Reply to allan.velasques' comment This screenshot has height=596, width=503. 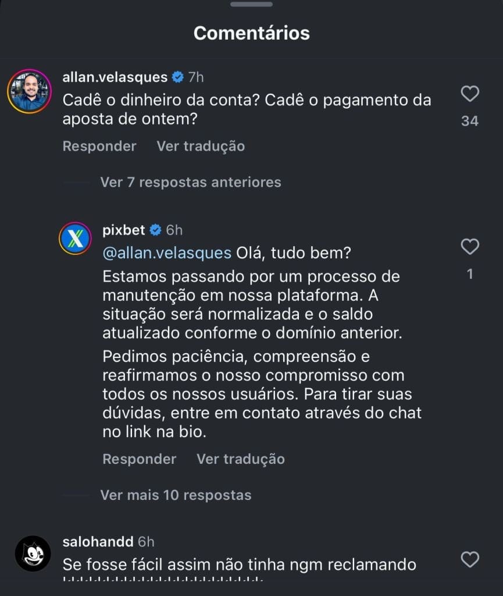click(99, 146)
